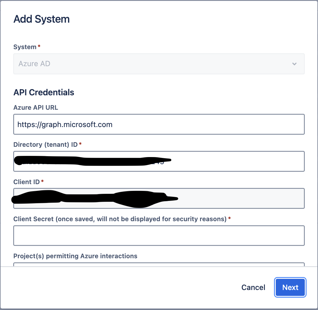Click the chevron arrow on the System field
The image size is (318, 310).
[294, 64]
